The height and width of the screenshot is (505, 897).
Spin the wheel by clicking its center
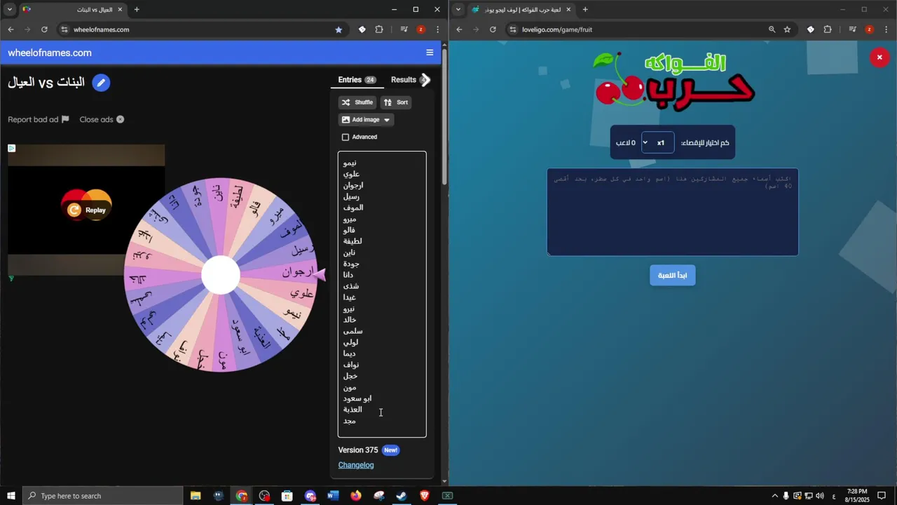[x=221, y=275]
